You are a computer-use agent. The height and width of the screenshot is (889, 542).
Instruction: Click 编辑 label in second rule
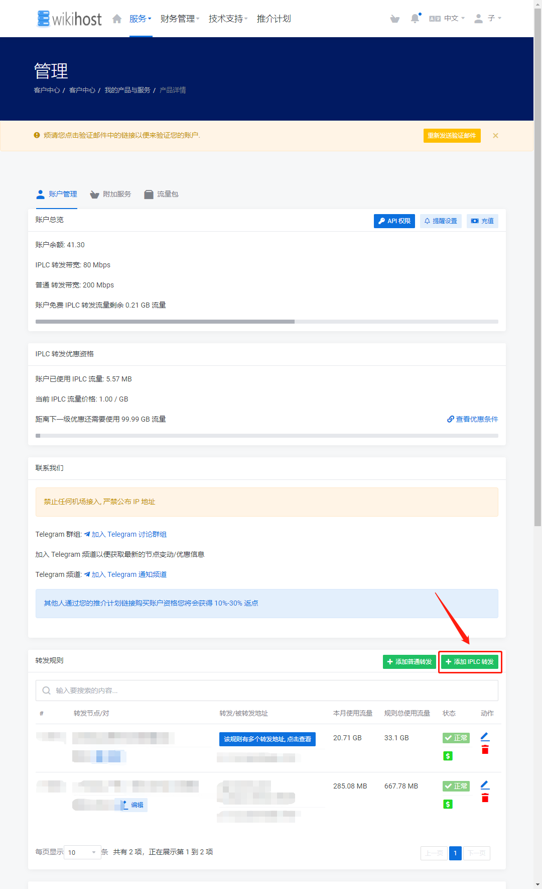click(137, 805)
